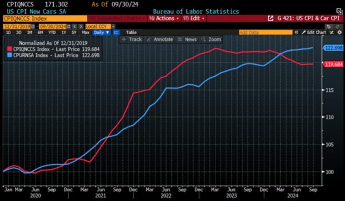Select the 1M time range

[x=29, y=33]
